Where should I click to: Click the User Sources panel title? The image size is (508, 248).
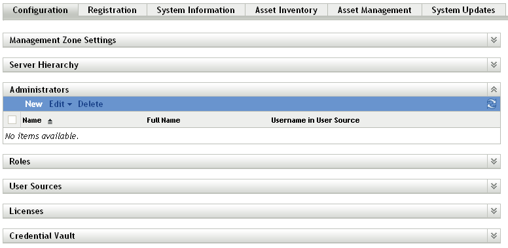[x=35, y=186]
